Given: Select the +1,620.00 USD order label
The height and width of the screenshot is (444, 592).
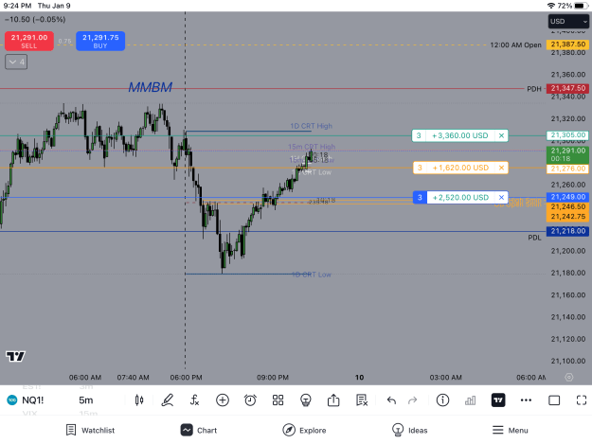Looking at the screenshot, I should click(460, 168).
